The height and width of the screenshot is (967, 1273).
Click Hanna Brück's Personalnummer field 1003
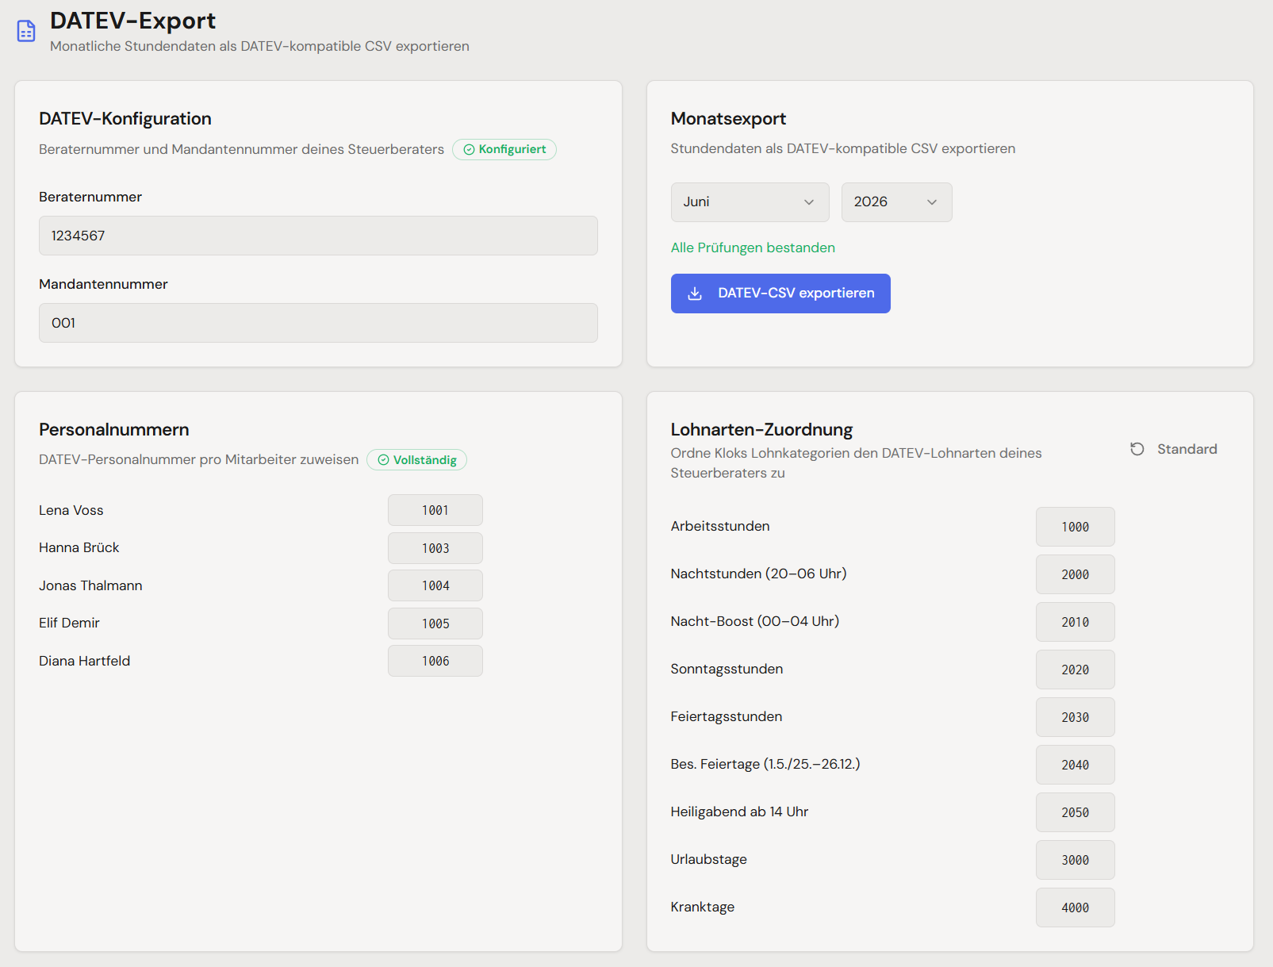[435, 547]
